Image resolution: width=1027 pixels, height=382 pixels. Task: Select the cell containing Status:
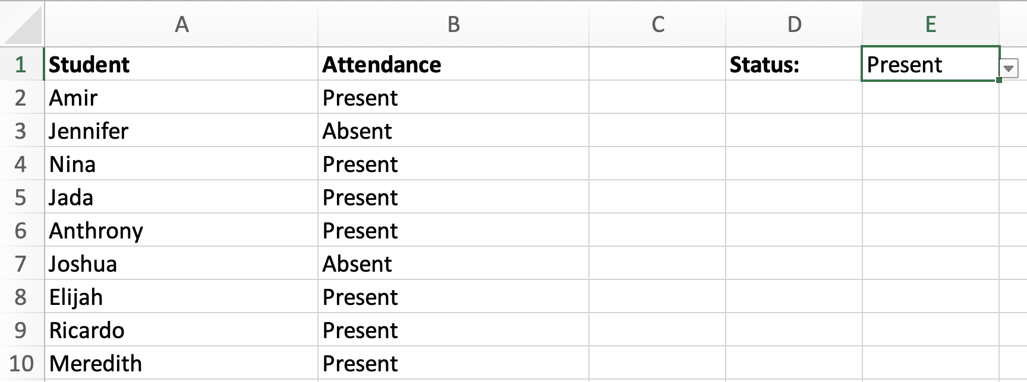[x=795, y=64]
